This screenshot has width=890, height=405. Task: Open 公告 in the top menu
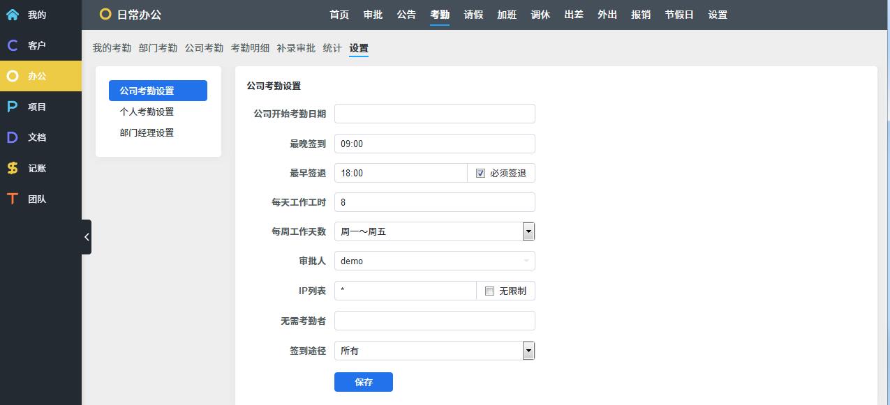click(406, 15)
